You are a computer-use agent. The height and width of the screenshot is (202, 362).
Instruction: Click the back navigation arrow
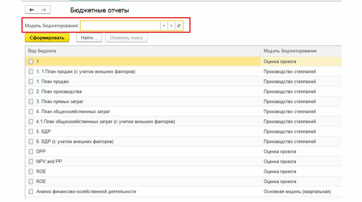32,10
